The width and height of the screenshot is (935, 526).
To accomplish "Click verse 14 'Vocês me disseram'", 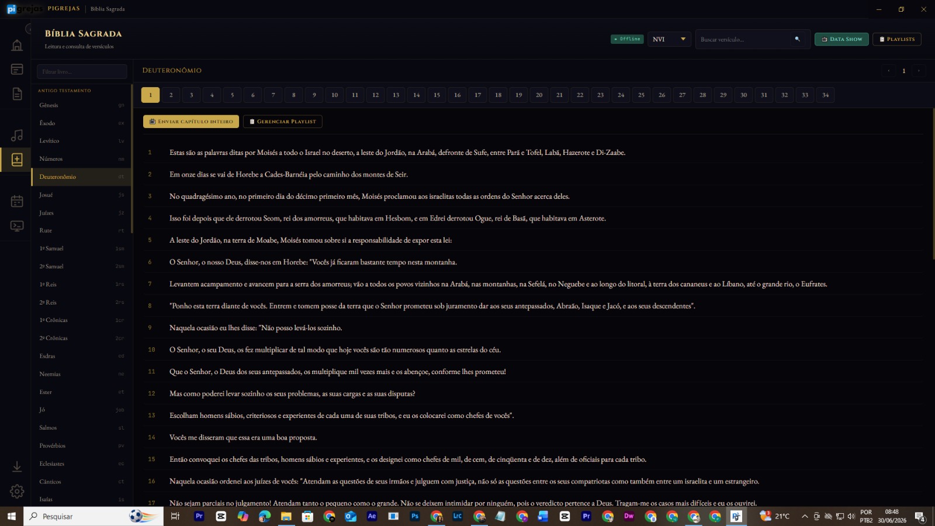I will (533, 437).
